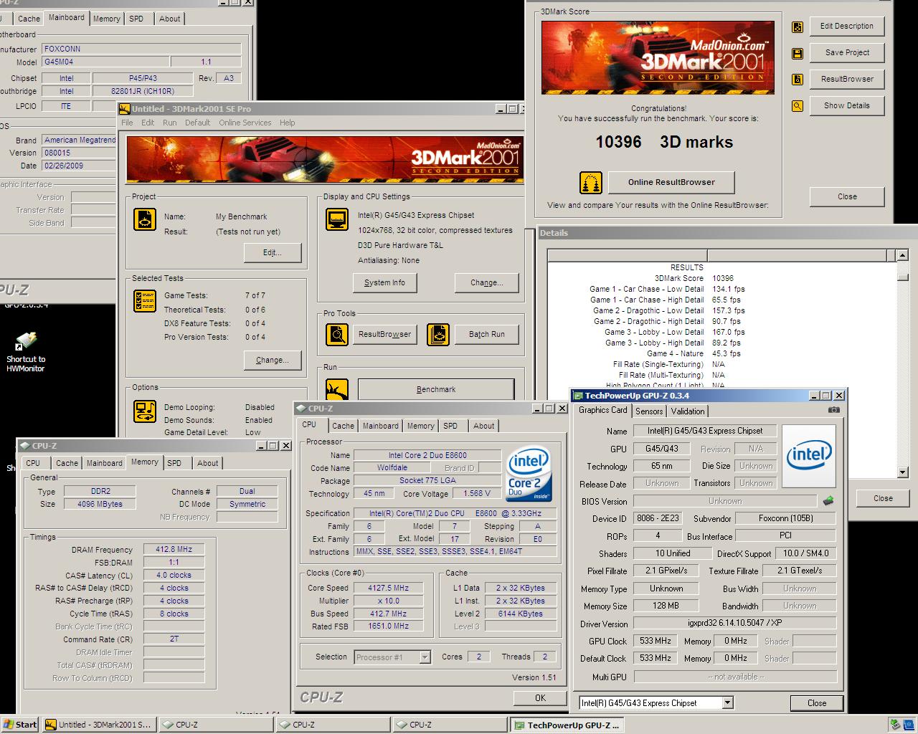
Task: Open Processor selection dropdown in CPU-Z
Action: point(425,657)
